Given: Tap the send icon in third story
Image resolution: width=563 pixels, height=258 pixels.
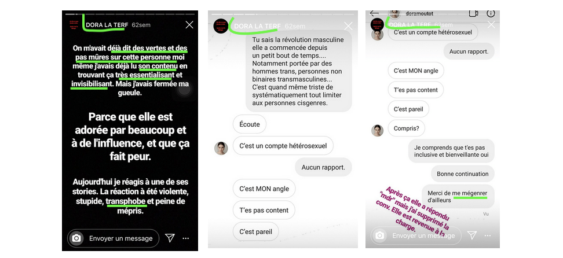Looking at the screenshot, I should pyautogui.click(x=472, y=235).
